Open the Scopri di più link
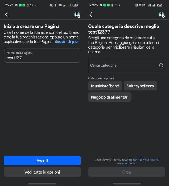Screen dimensions: 169x186 coord(66,42)
